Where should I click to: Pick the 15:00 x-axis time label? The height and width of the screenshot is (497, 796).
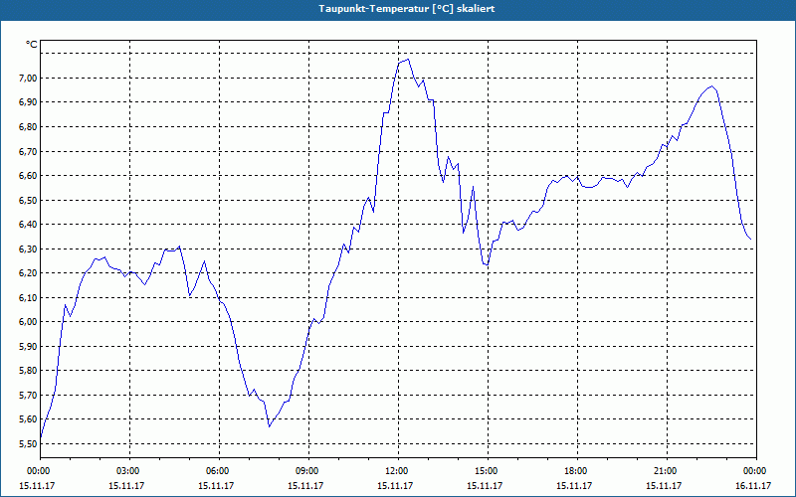click(485, 471)
